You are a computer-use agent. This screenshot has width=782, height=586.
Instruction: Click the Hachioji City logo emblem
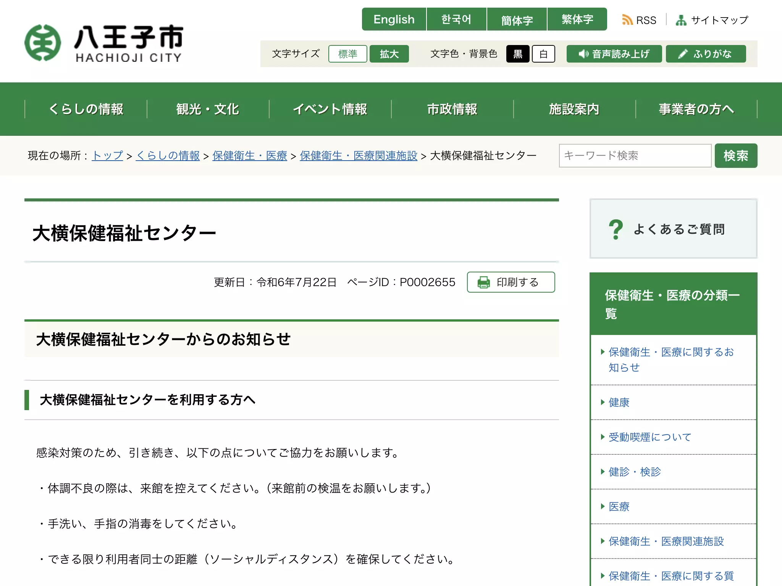coord(43,43)
